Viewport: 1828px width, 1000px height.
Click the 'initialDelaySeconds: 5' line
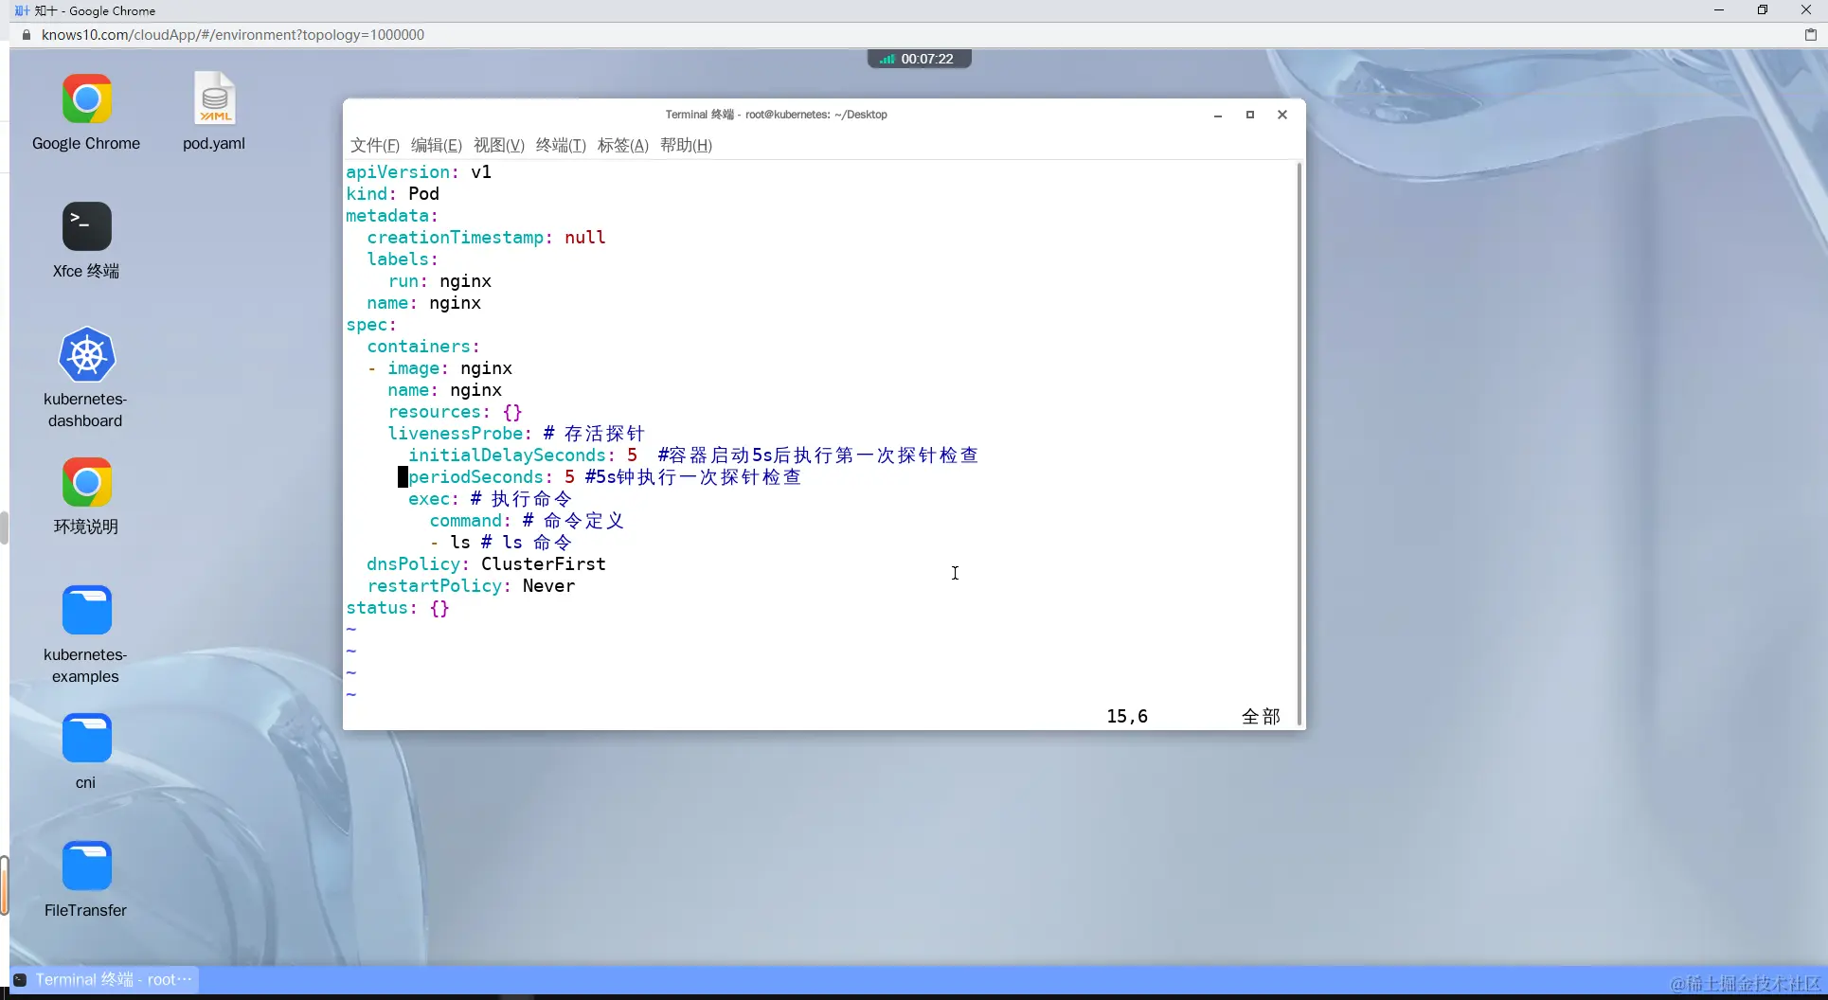click(693, 455)
